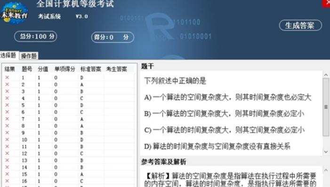Image resolution: width=330 pixels, height=187 pixels.
Task: Click standard answer A of question 7
Action: (x=81, y=119)
